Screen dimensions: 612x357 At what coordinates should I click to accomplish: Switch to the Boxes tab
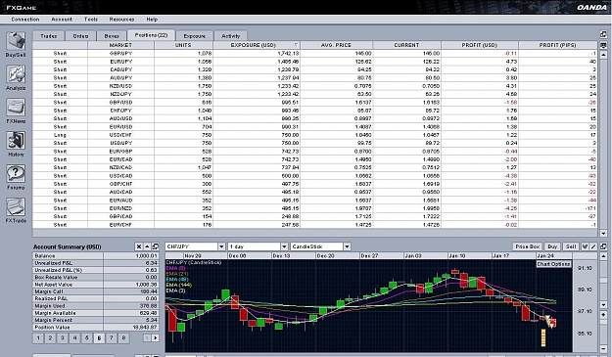[x=112, y=36]
